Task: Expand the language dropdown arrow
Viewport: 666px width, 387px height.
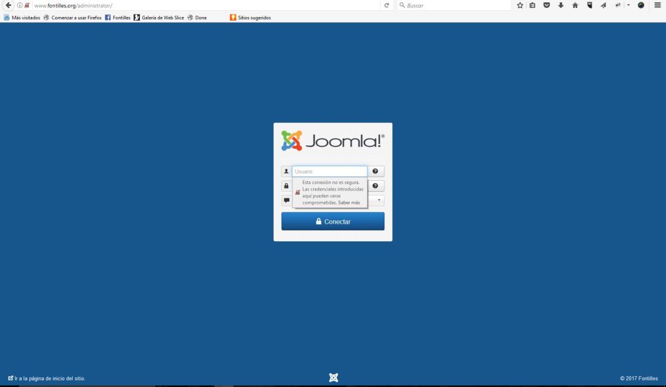Action: tap(379, 200)
